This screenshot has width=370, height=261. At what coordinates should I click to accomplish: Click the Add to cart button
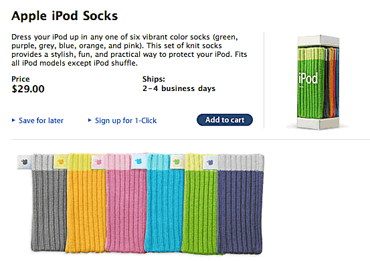tap(225, 120)
